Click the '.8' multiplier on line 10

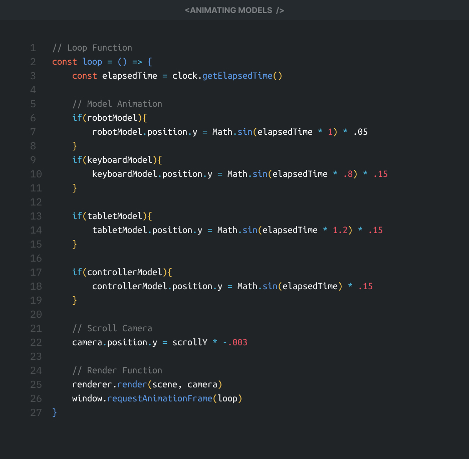348,174
